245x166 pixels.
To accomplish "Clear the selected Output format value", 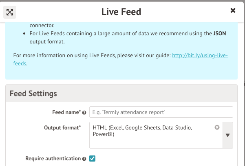I will [x=217, y=127].
